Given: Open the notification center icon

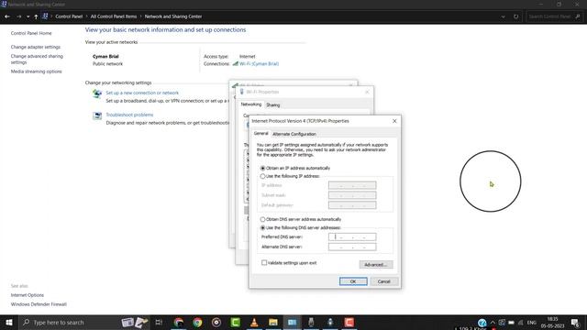Looking at the screenshot, I should click(x=575, y=323).
